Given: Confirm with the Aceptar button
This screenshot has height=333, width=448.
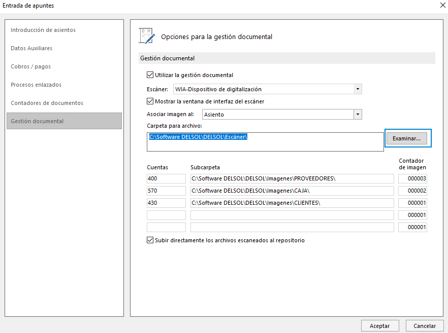Looking at the screenshot, I should point(380,325).
